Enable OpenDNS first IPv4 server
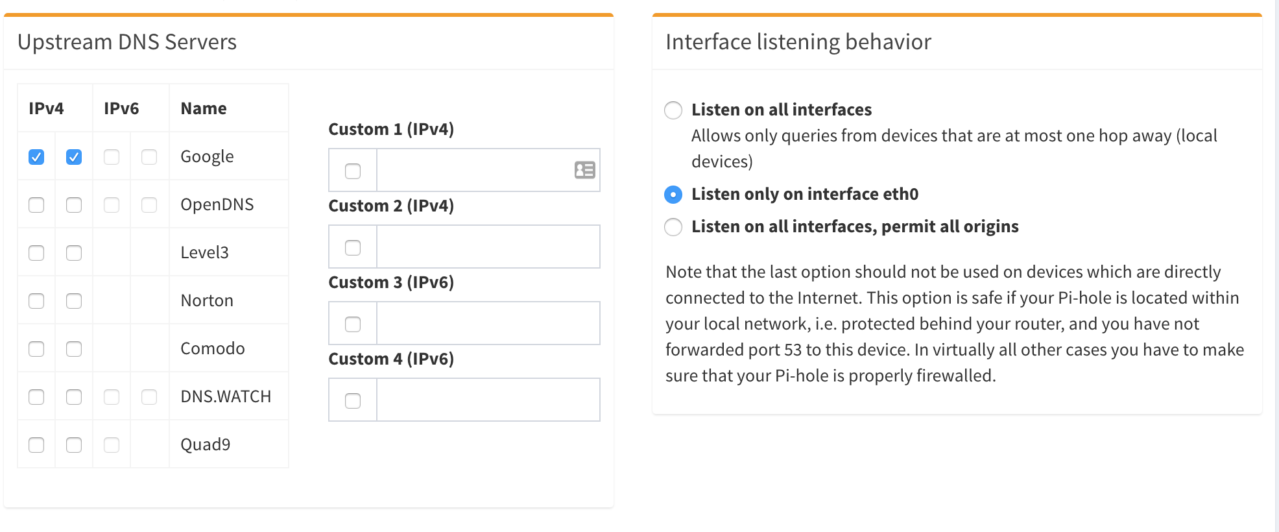Image resolution: width=1279 pixels, height=532 pixels. pos(36,205)
